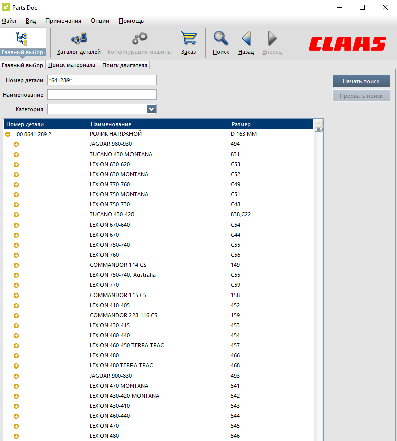Go forward with the Вперед arrow
Viewport: 397px width, 441px height.
pos(272,38)
